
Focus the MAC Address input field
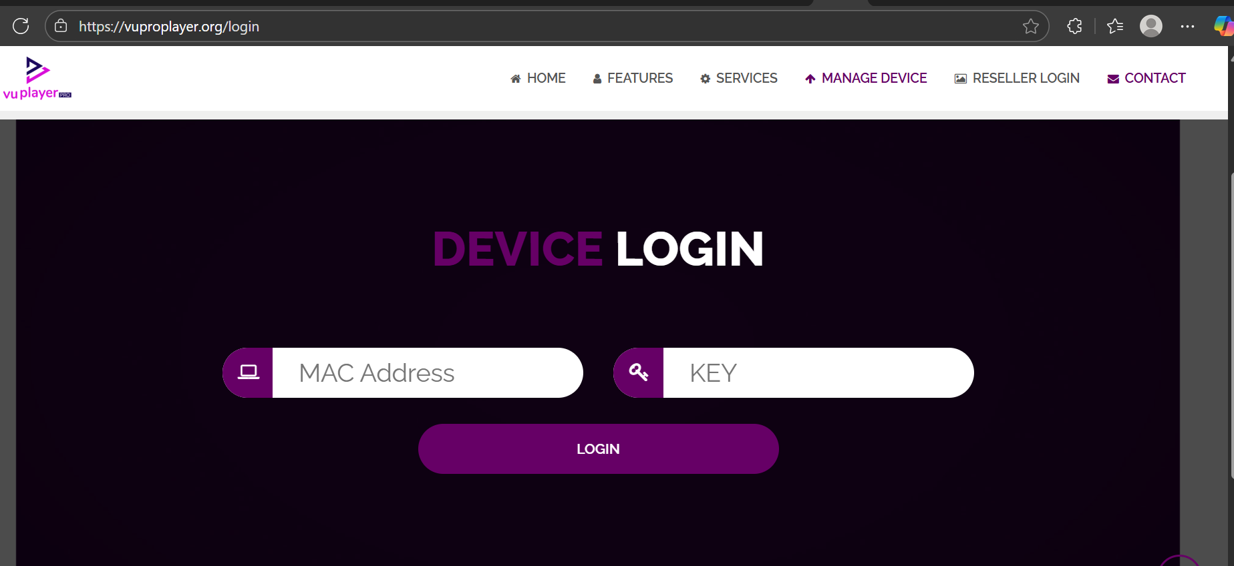point(428,372)
